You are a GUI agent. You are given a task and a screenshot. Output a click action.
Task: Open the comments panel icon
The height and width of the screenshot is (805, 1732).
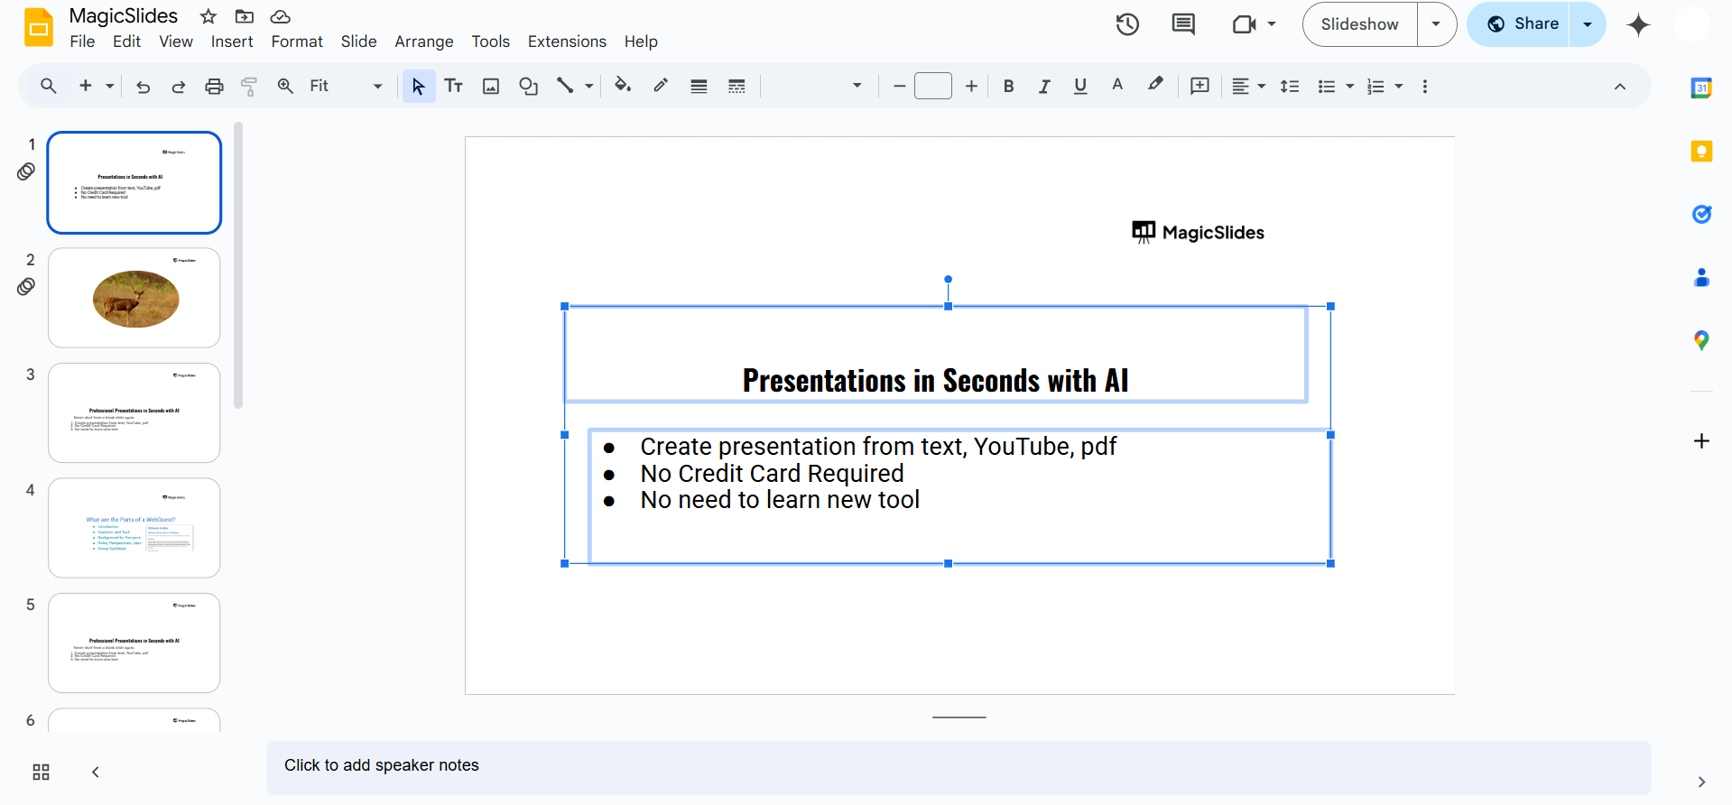coord(1182,24)
